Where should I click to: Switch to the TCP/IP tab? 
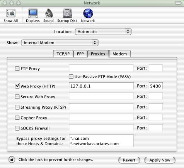point(63,54)
